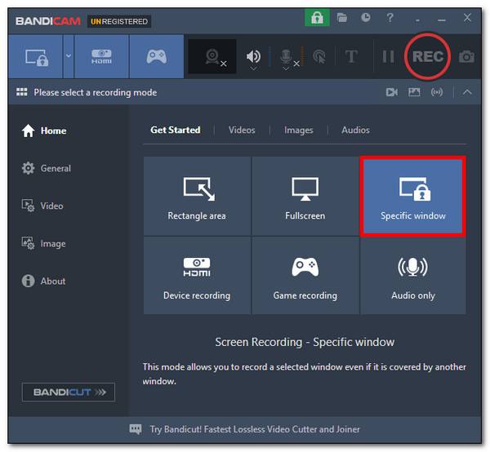Toggle the webcam overlay icon
490x452 pixels.
click(x=212, y=56)
